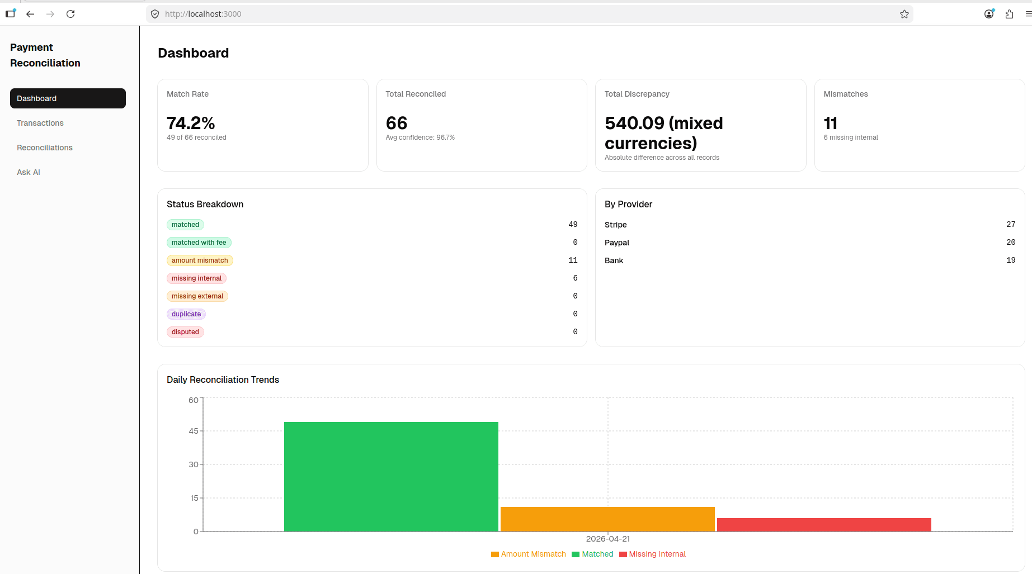Viewport: 1032px width, 574px height.
Task: Click the browser forward arrow
Action: click(x=50, y=14)
